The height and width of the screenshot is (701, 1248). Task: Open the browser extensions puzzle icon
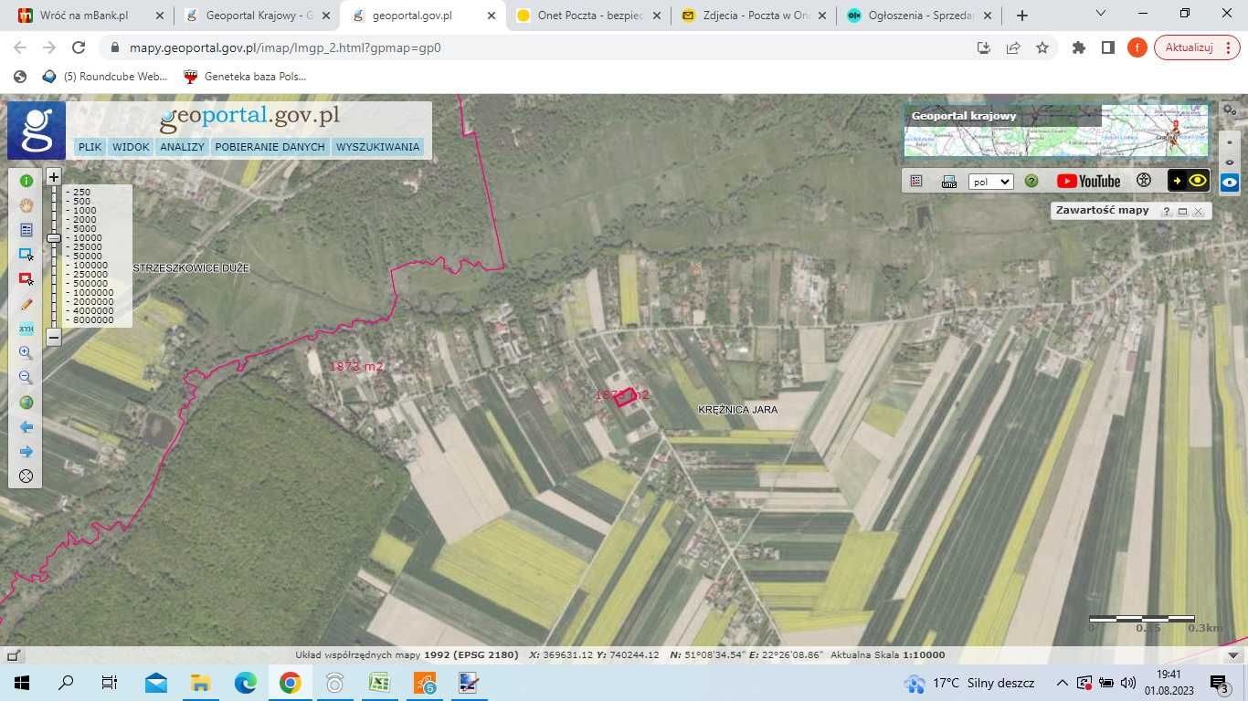pos(1079,47)
